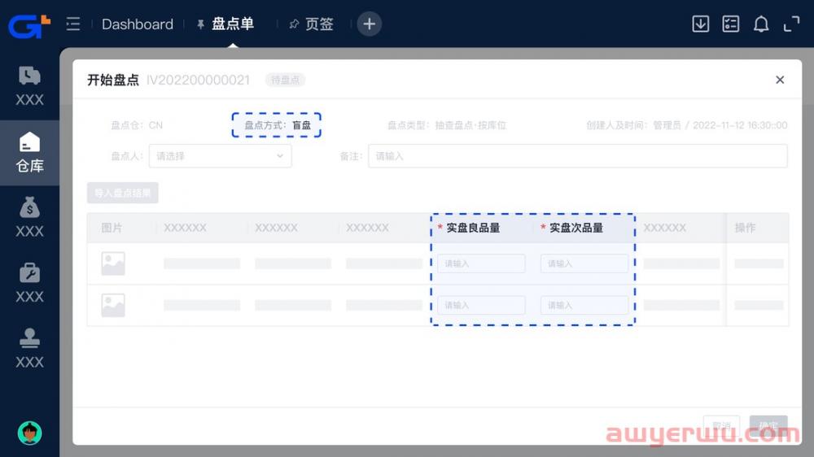Close the 开始盘点 dialog
This screenshot has width=814, height=457.
(780, 80)
